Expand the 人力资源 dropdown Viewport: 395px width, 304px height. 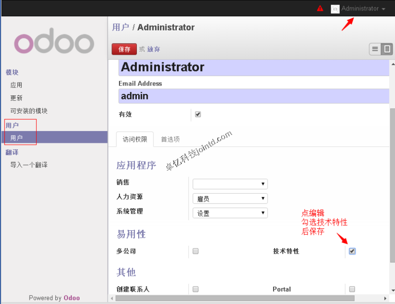(x=230, y=199)
